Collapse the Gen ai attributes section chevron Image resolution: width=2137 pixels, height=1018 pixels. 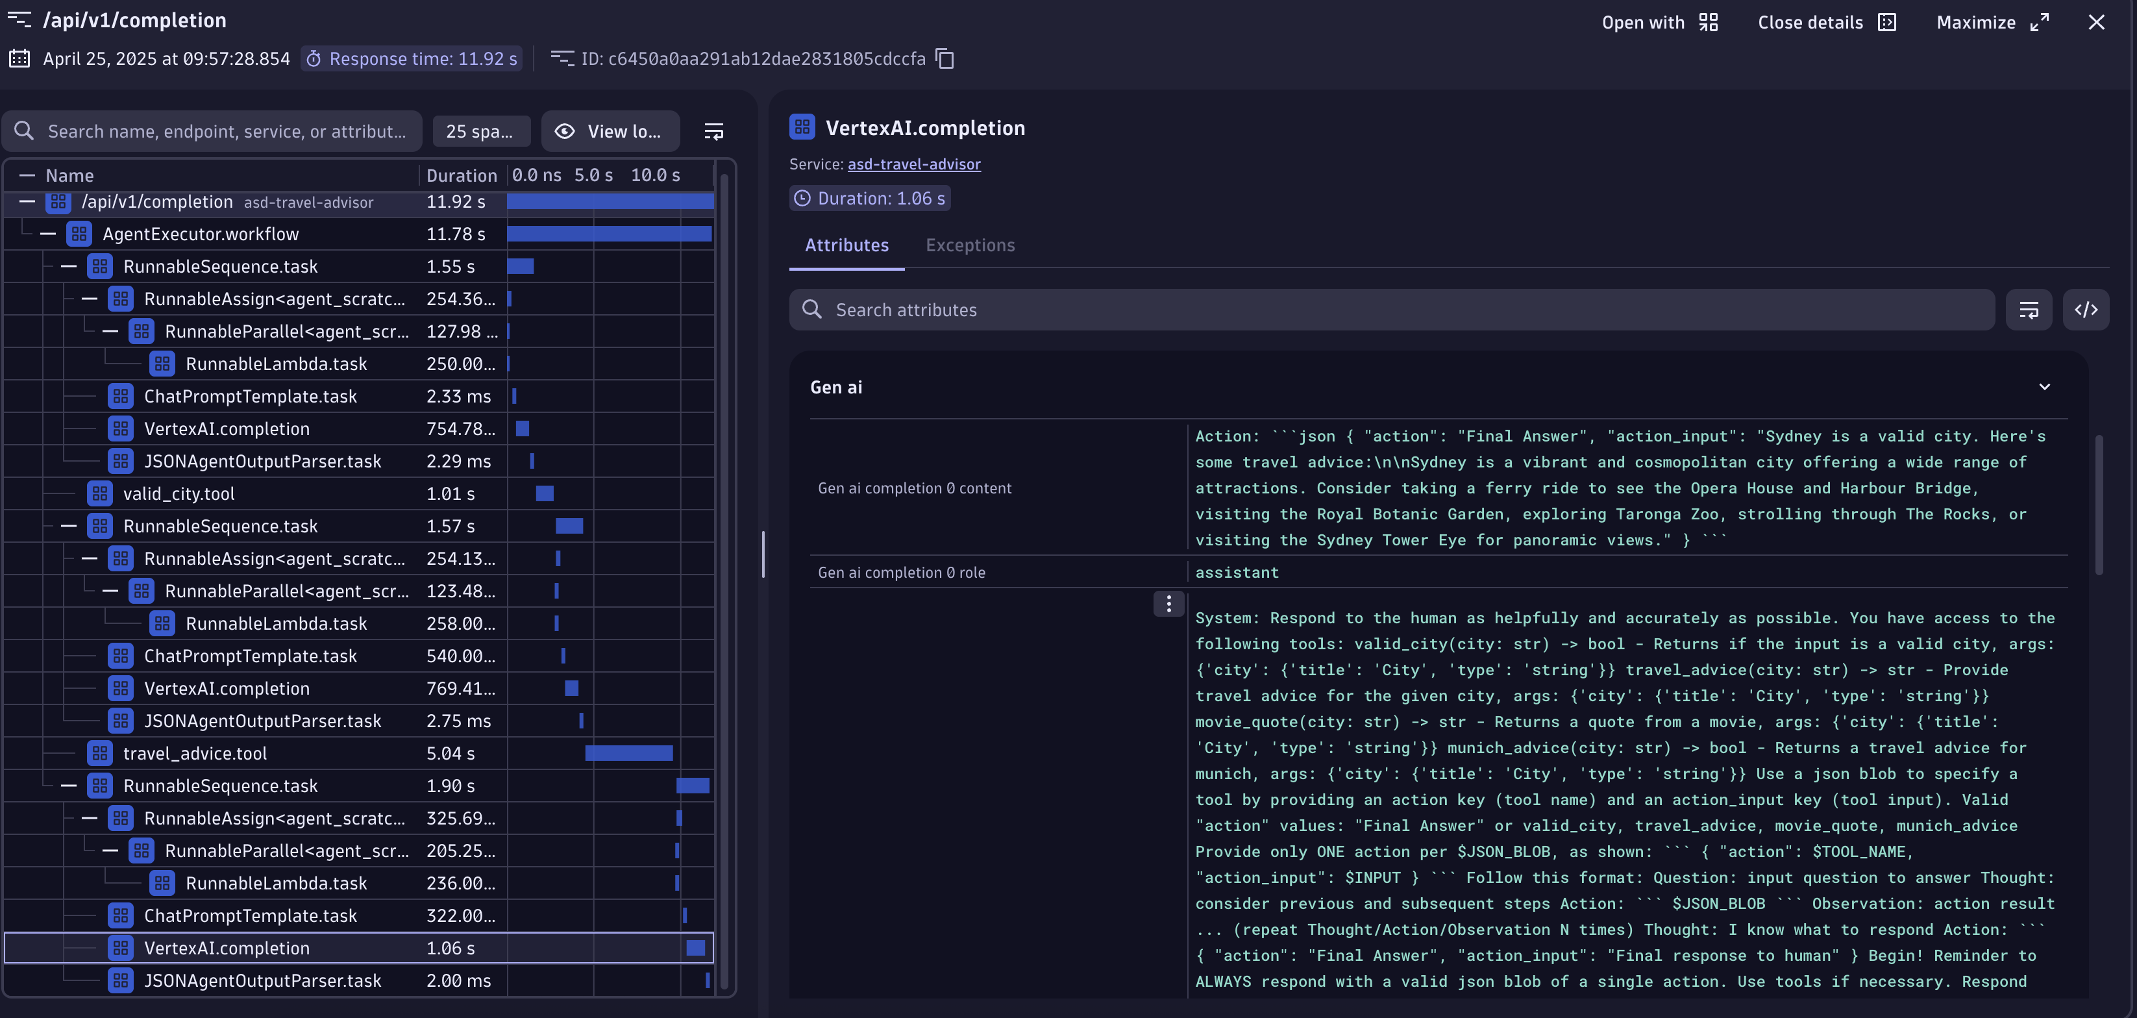[2044, 387]
